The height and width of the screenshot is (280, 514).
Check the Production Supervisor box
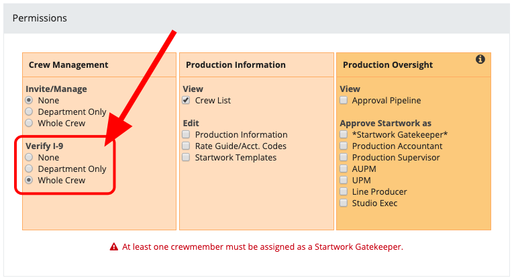click(x=344, y=157)
